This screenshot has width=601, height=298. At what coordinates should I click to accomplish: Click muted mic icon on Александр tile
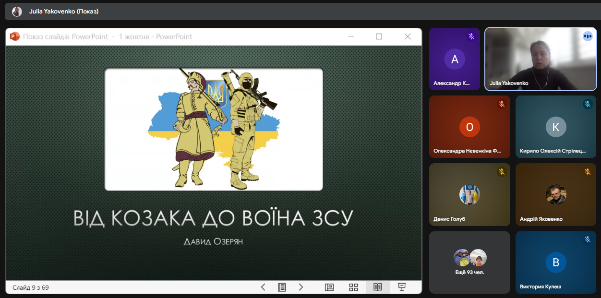click(x=471, y=36)
